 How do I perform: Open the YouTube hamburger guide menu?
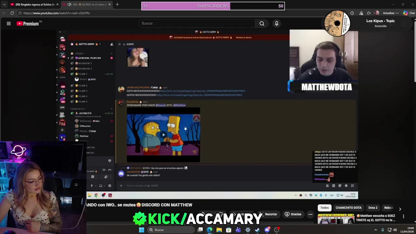[9, 23]
